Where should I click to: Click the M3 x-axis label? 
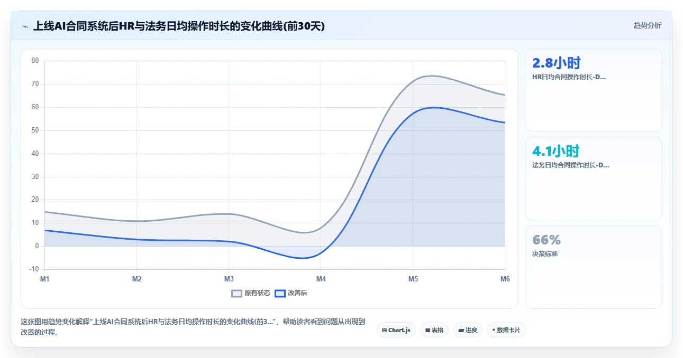229,279
